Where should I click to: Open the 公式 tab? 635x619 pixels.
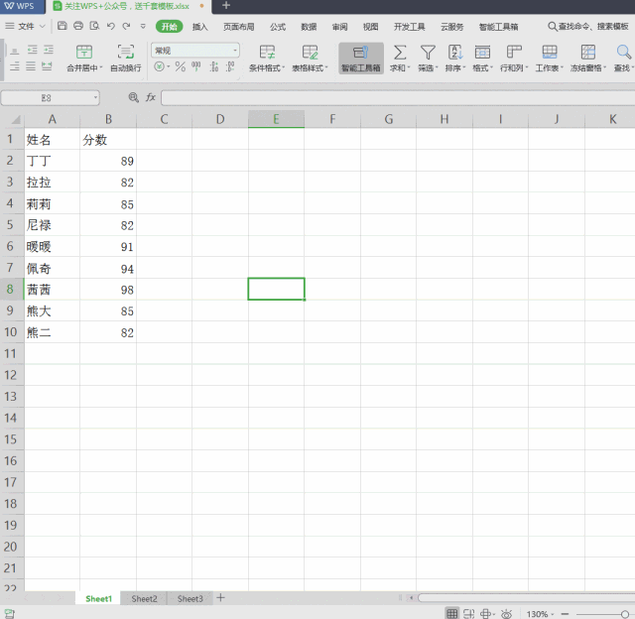pos(278,27)
